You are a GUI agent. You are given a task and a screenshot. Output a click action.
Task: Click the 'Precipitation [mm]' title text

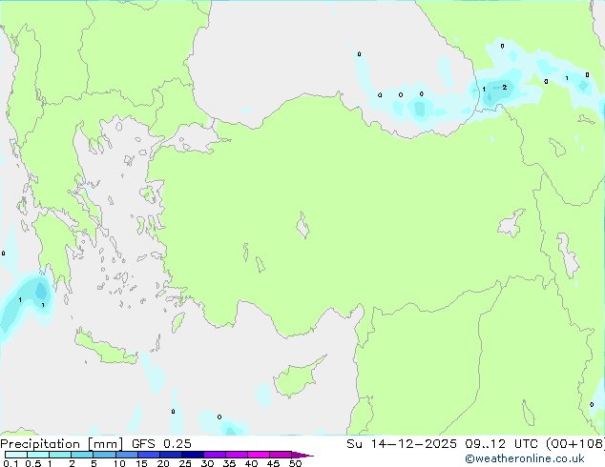tap(62, 444)
